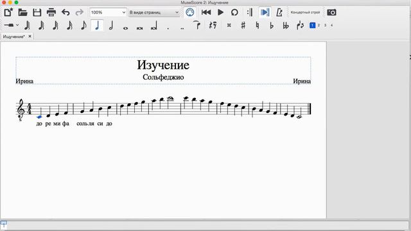This screenshot has width=411, height=231.
Task: Toggle Concert Pitch button
Action: click(x=306, y=12)
